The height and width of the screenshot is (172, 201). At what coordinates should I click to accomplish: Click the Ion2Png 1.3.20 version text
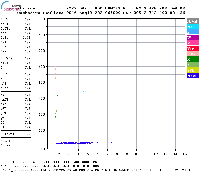tap(187, 170)
